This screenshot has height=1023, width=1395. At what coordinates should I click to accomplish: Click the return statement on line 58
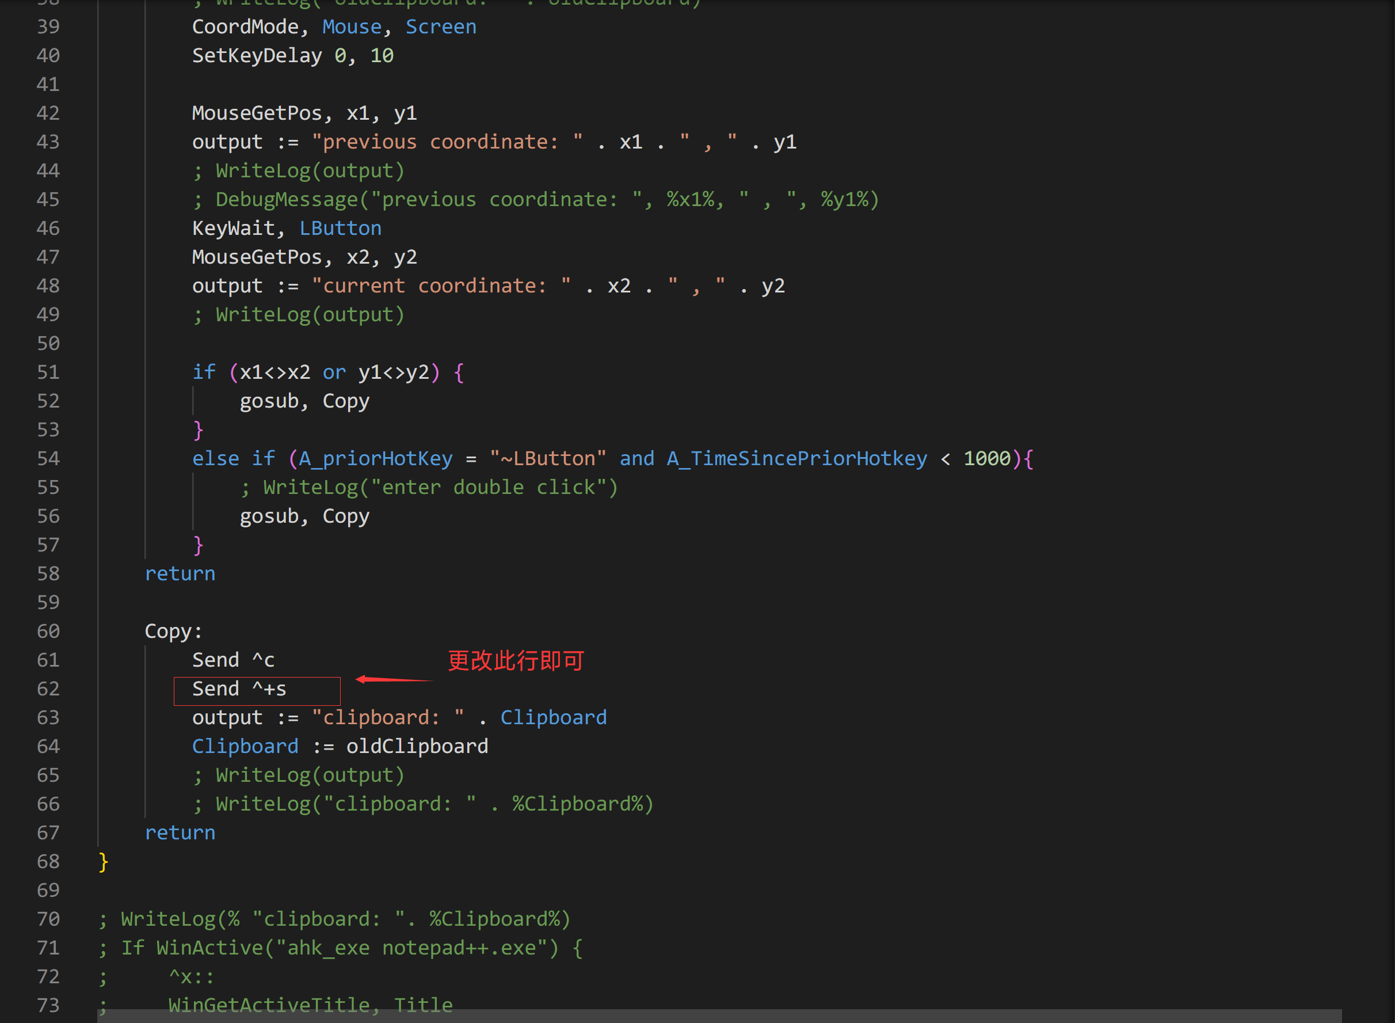tap(180, 574)
